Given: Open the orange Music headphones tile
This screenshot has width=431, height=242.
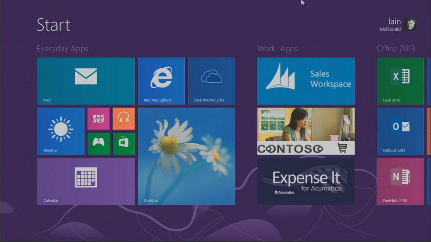Looking at the screenshot, I should tap(124, 118).
